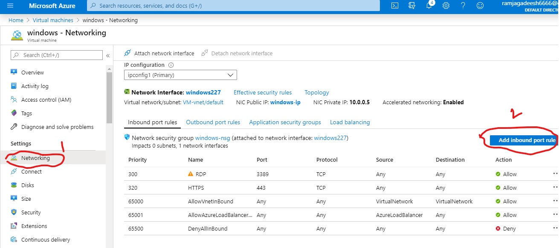The image size is (559, 248).
Task: Click the portal hamburger menu
Action: [x=9, y=6]
